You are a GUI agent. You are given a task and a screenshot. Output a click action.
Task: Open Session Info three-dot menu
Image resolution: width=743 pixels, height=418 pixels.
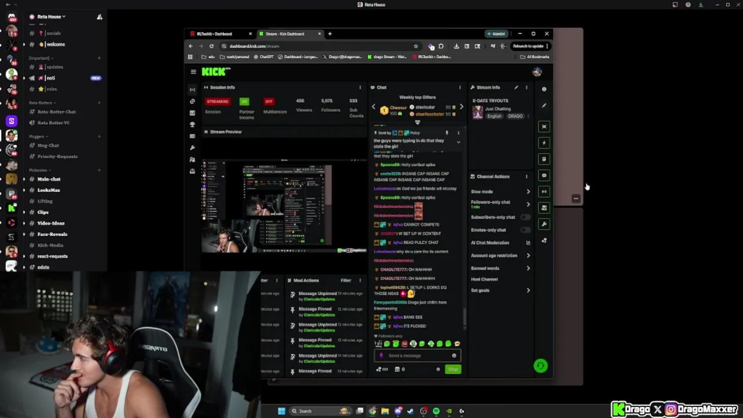point(360,88)
